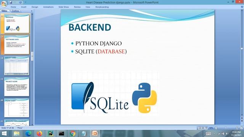Click the volume speaker tray icon

click(x=227, y=134)
